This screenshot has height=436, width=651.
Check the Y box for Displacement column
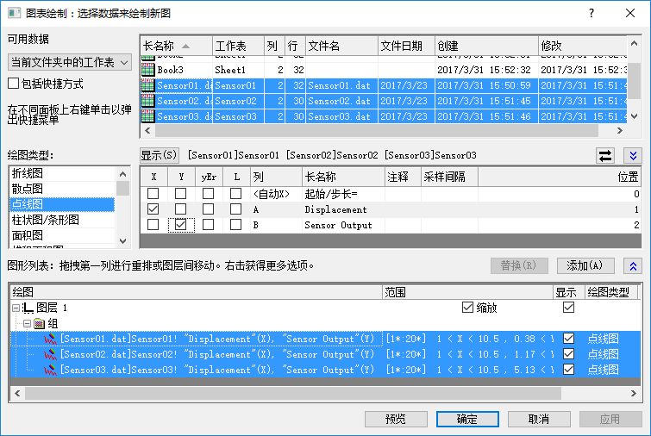pyautogui.click(x=180, y=209)
